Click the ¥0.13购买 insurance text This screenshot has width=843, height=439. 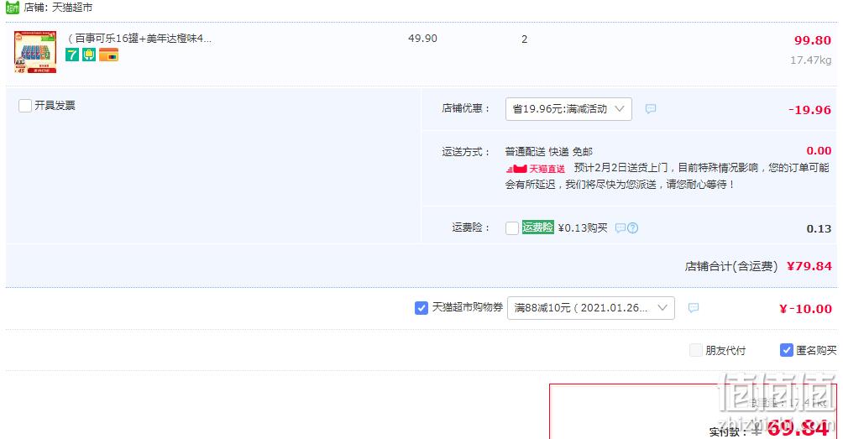(x=583, y=227)
